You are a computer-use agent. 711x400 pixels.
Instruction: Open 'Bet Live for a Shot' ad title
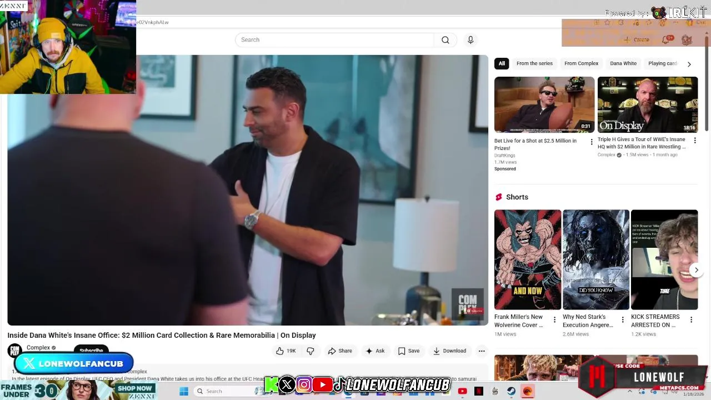tap(535, 144)
